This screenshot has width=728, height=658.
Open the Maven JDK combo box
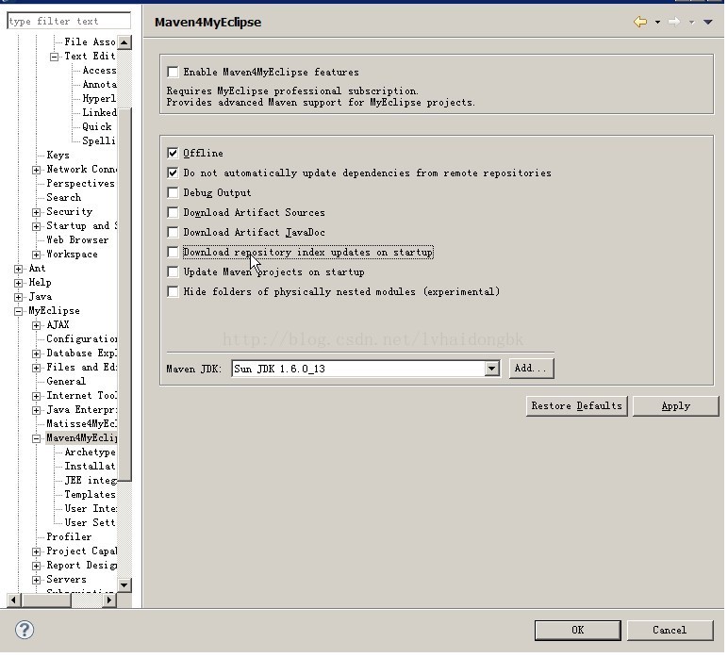[366, 369]
